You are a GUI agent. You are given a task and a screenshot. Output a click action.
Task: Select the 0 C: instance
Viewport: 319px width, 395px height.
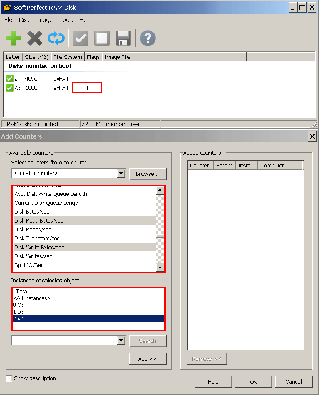tap(88, 305)
